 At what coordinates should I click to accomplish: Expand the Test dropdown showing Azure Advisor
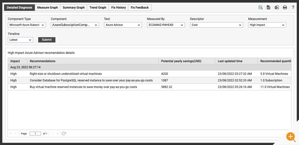point(123,25)
